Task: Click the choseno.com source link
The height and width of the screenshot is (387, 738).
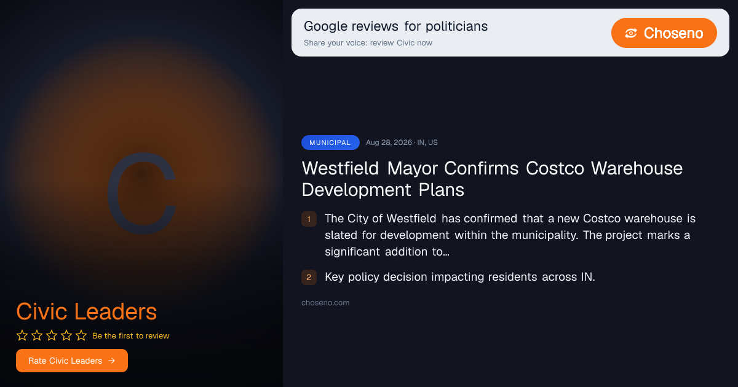Action: point(325,303)
